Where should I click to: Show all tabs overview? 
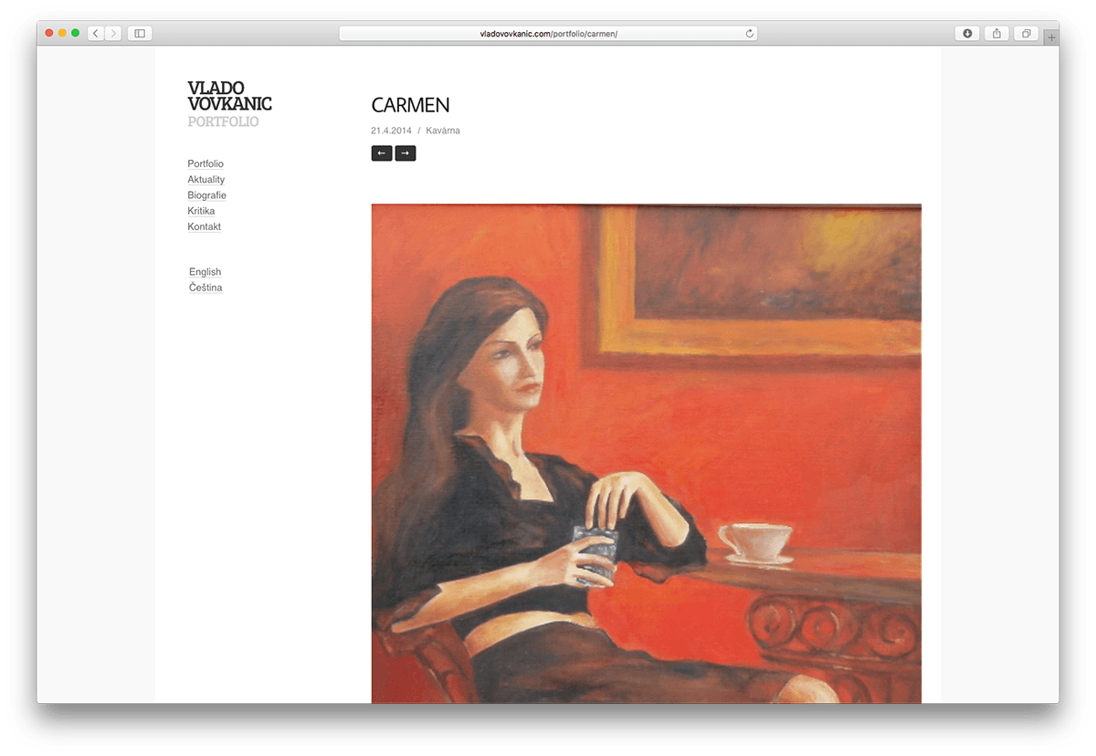click(x=1027, y=34)
